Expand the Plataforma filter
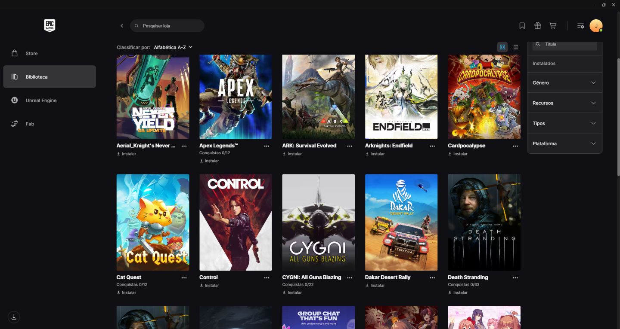Image resolution: width=620 pixels, height=329 pixels. click(564, 143)
